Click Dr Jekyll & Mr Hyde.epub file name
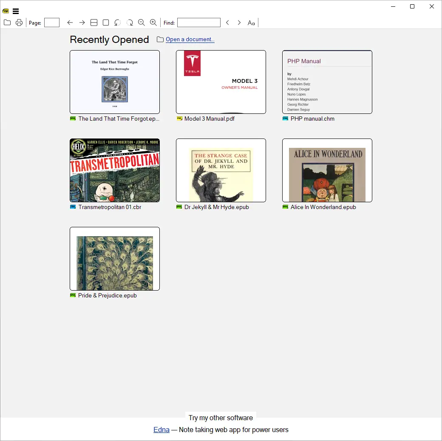 (216, 207)
